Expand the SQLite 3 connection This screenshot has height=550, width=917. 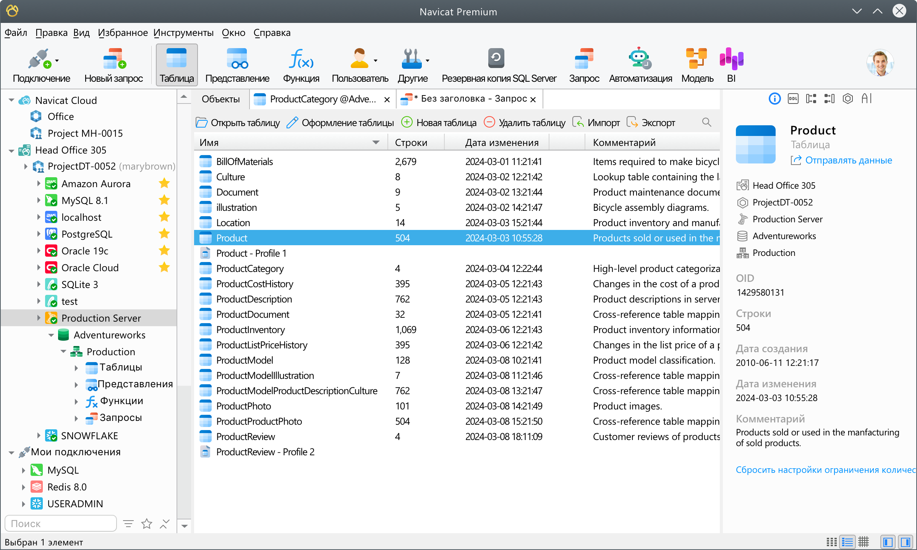[39, 284]
